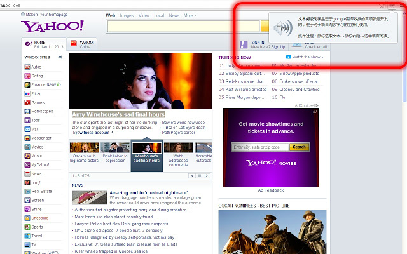Open the News sidebar icon
407x254 pixels.
point(27,173)
